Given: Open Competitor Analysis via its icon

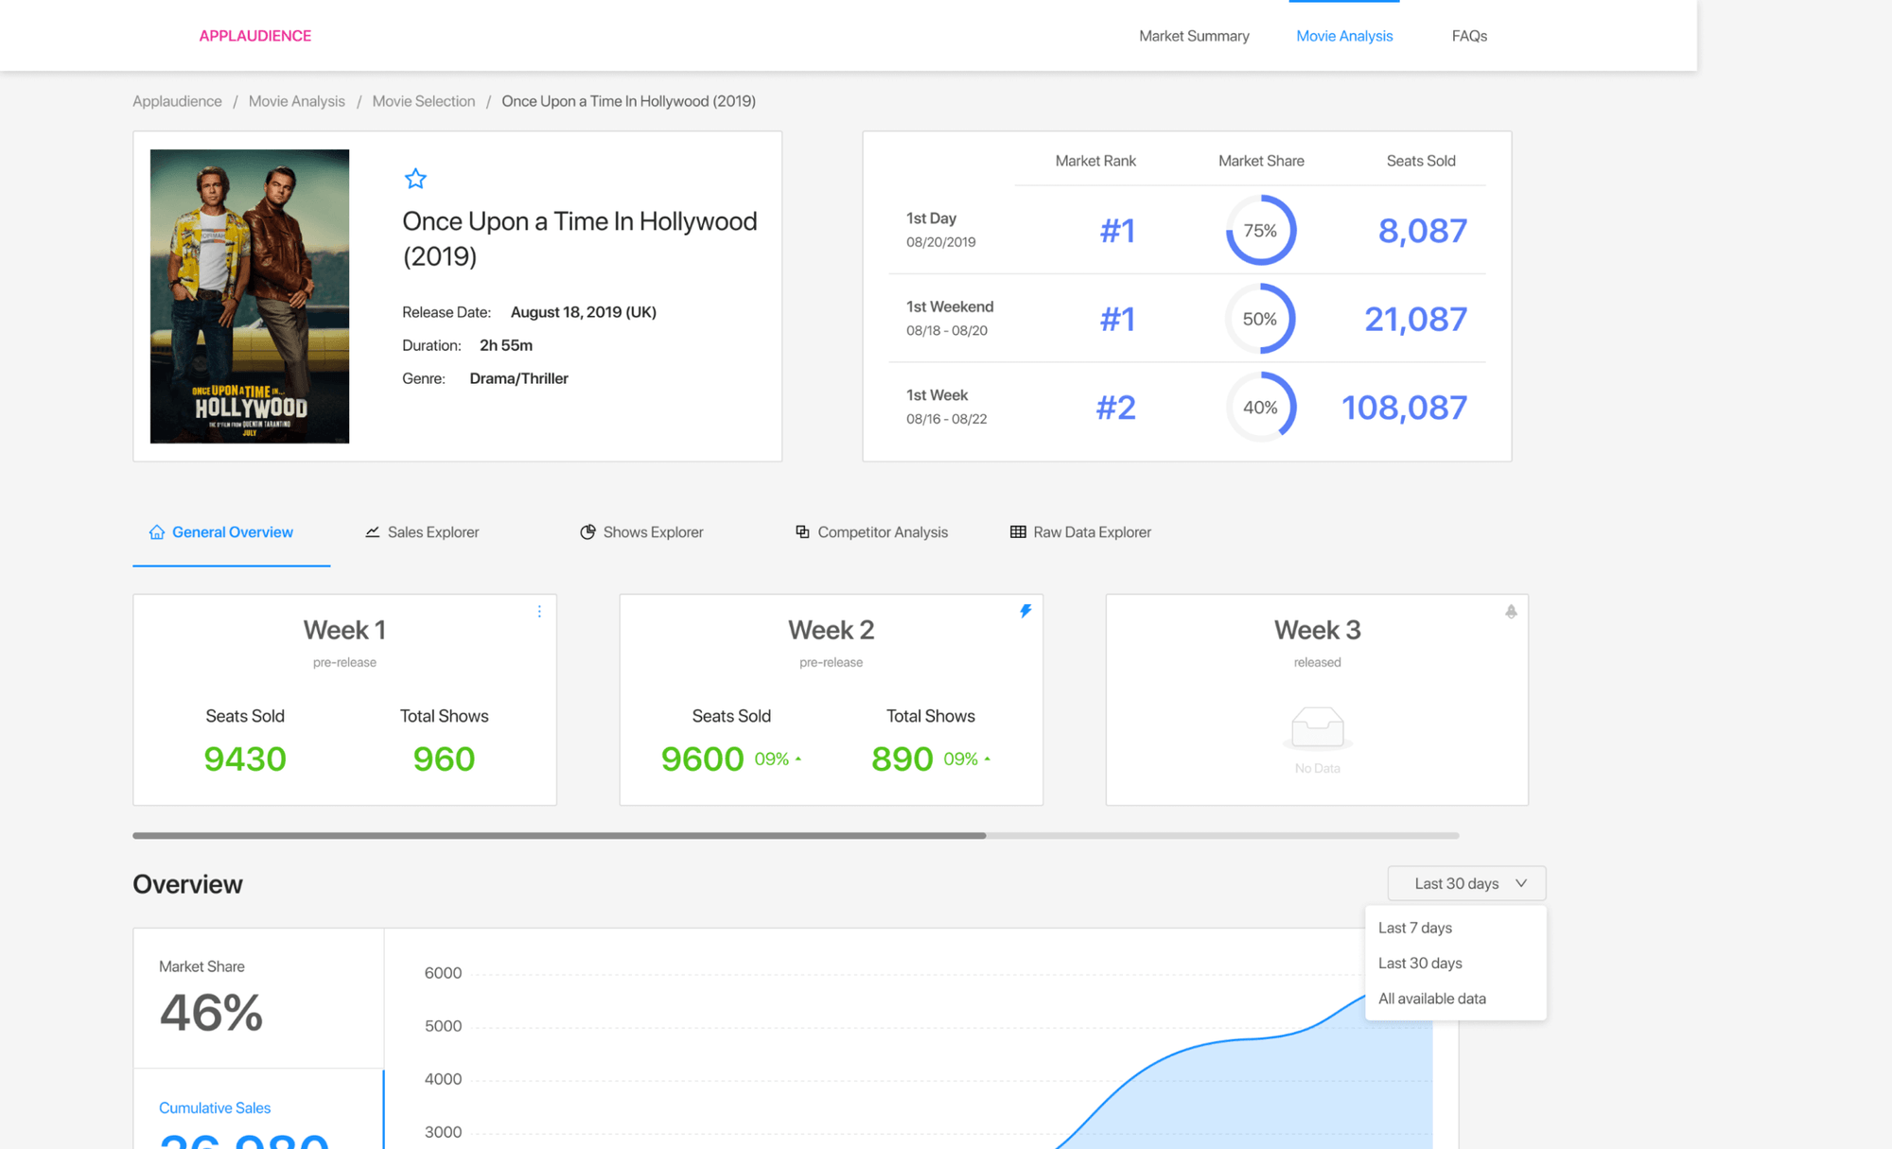Looking at the screenshot, I should [801, 531].
